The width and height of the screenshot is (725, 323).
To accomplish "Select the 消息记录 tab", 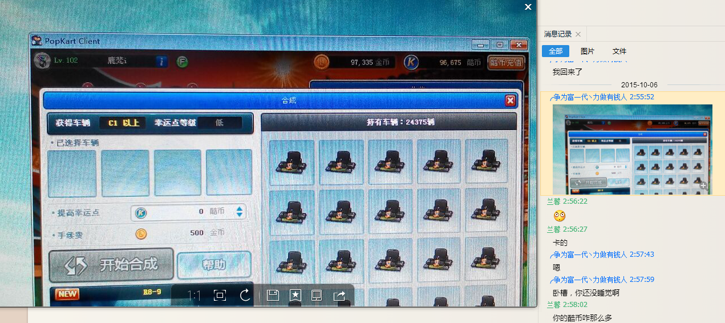I will pos(557,34).
